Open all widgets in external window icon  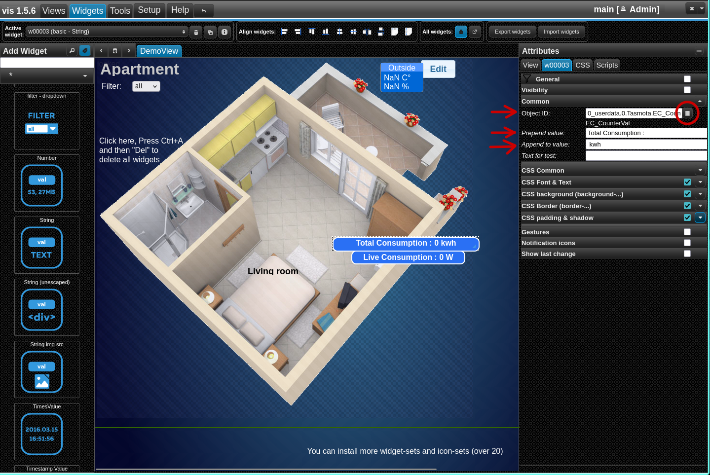(x=474, y=32)
